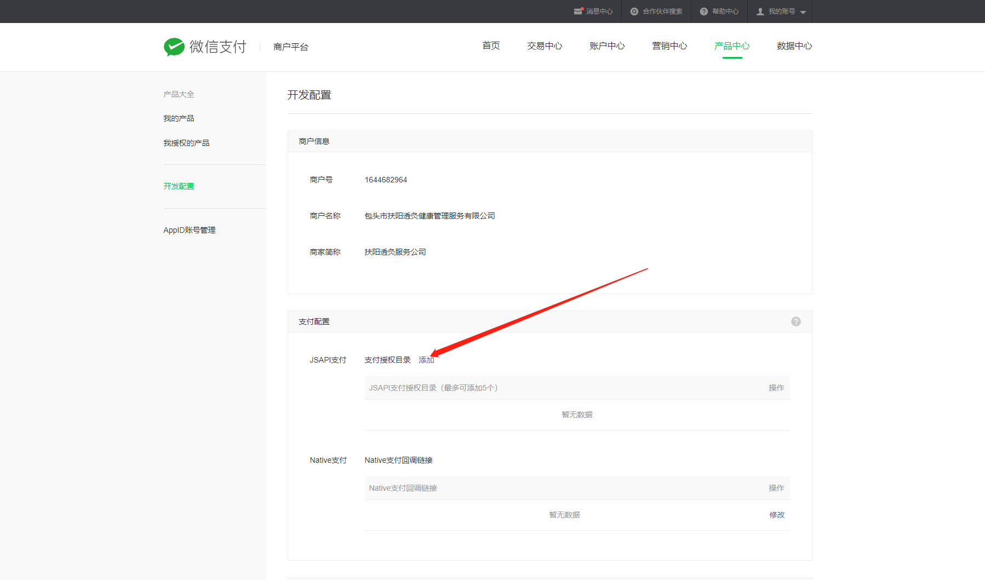The image size is (985, 580).
Task: Select 开发配置 in the sidebar
Action: point(179,186)
